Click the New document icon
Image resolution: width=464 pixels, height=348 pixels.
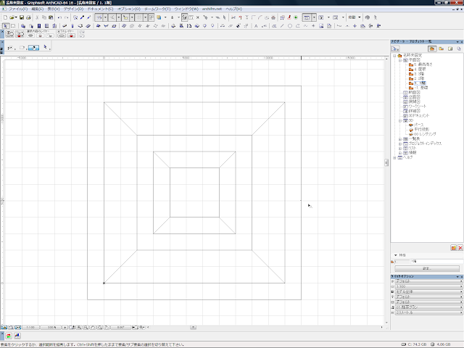point(5,17)
